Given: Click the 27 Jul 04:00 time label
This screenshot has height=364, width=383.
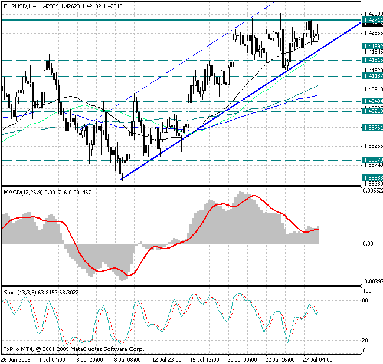Looking at the screenshot, I should [317, 360].
